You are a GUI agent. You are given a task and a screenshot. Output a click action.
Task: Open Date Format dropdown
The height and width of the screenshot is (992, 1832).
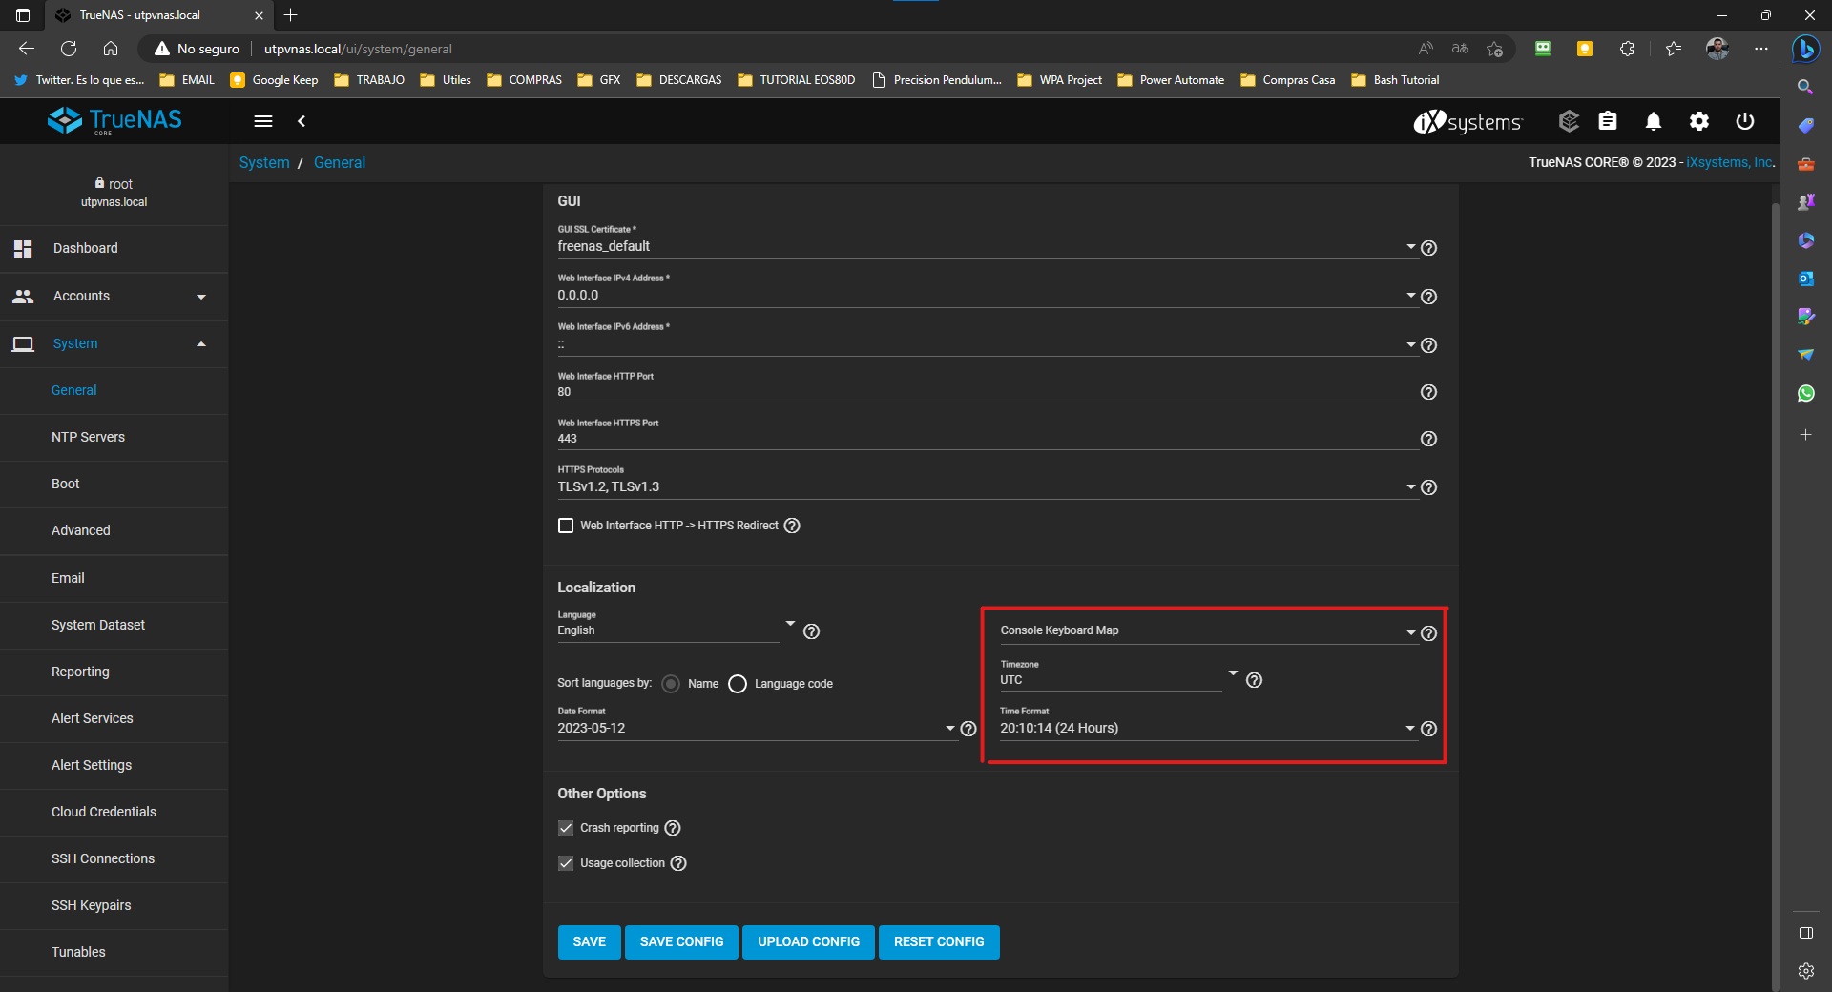coord(757,728)
